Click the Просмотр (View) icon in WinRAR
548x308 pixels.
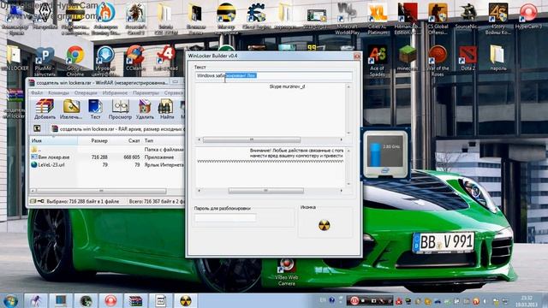tap(120, 109)
